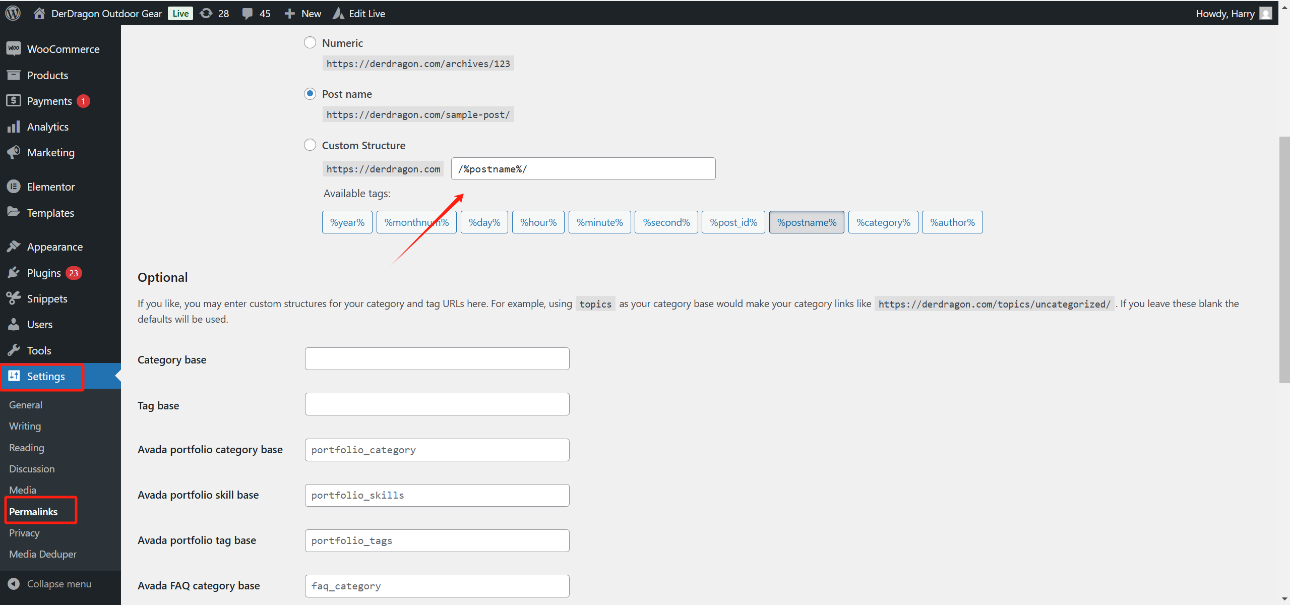
Task: Open the Payments menu item
Action: [x=60, y=101]
